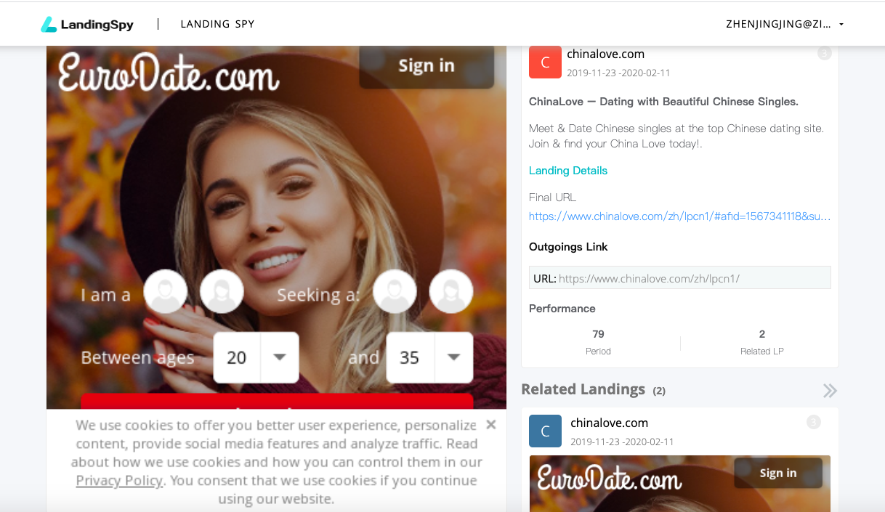Open the maximum age 35 dropdown
885x512 pixels.
tap(453, 357)
